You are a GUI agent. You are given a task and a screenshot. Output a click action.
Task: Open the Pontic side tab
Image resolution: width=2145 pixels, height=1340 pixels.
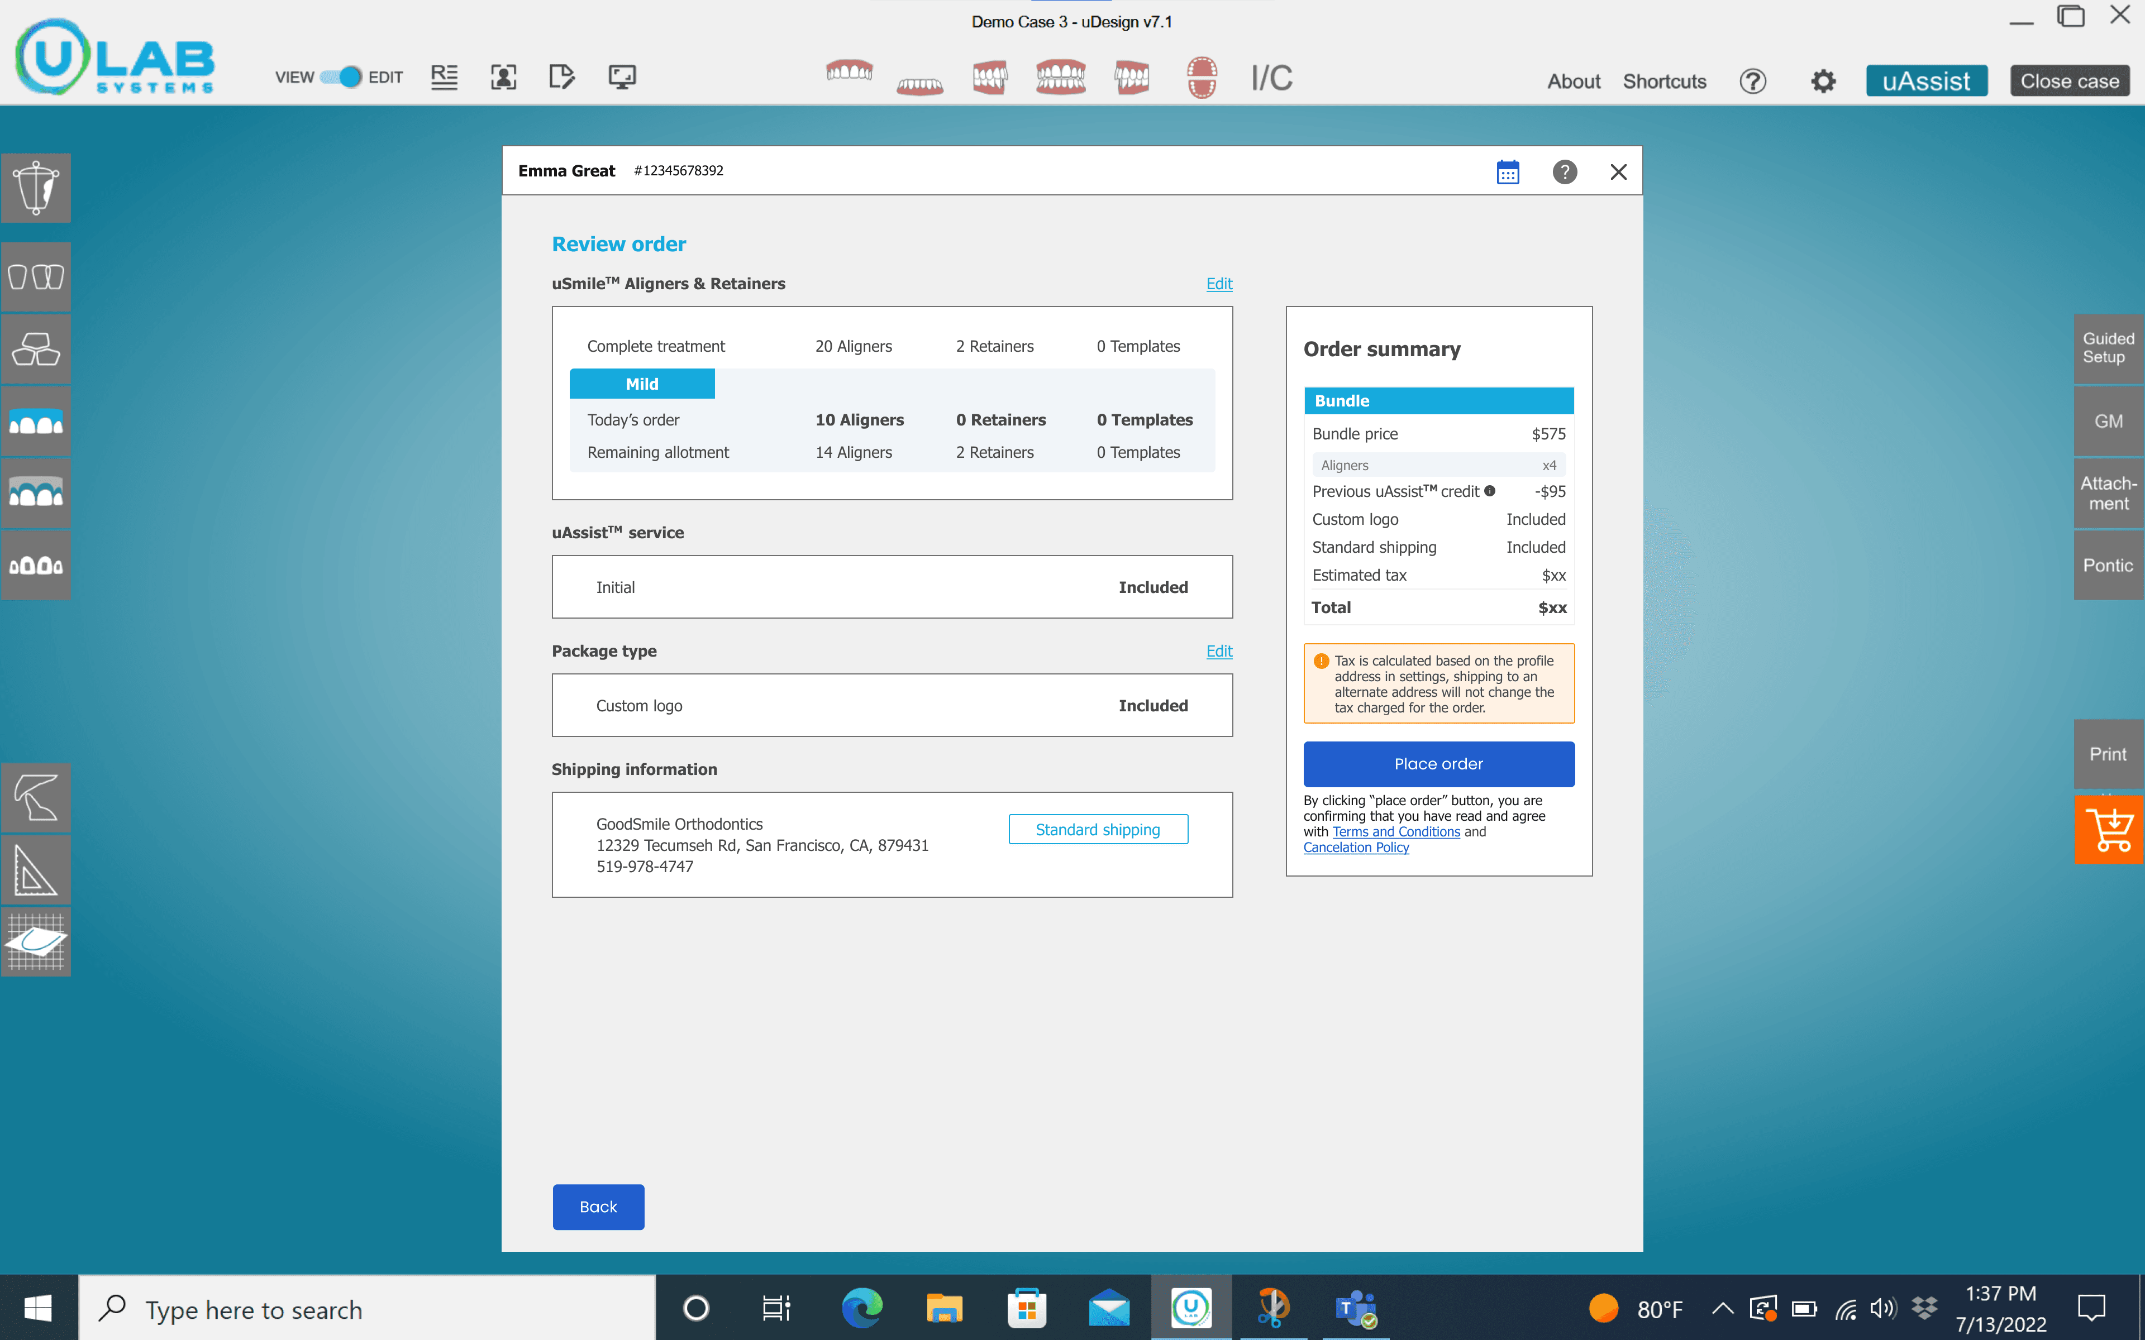pos(2108,566)
